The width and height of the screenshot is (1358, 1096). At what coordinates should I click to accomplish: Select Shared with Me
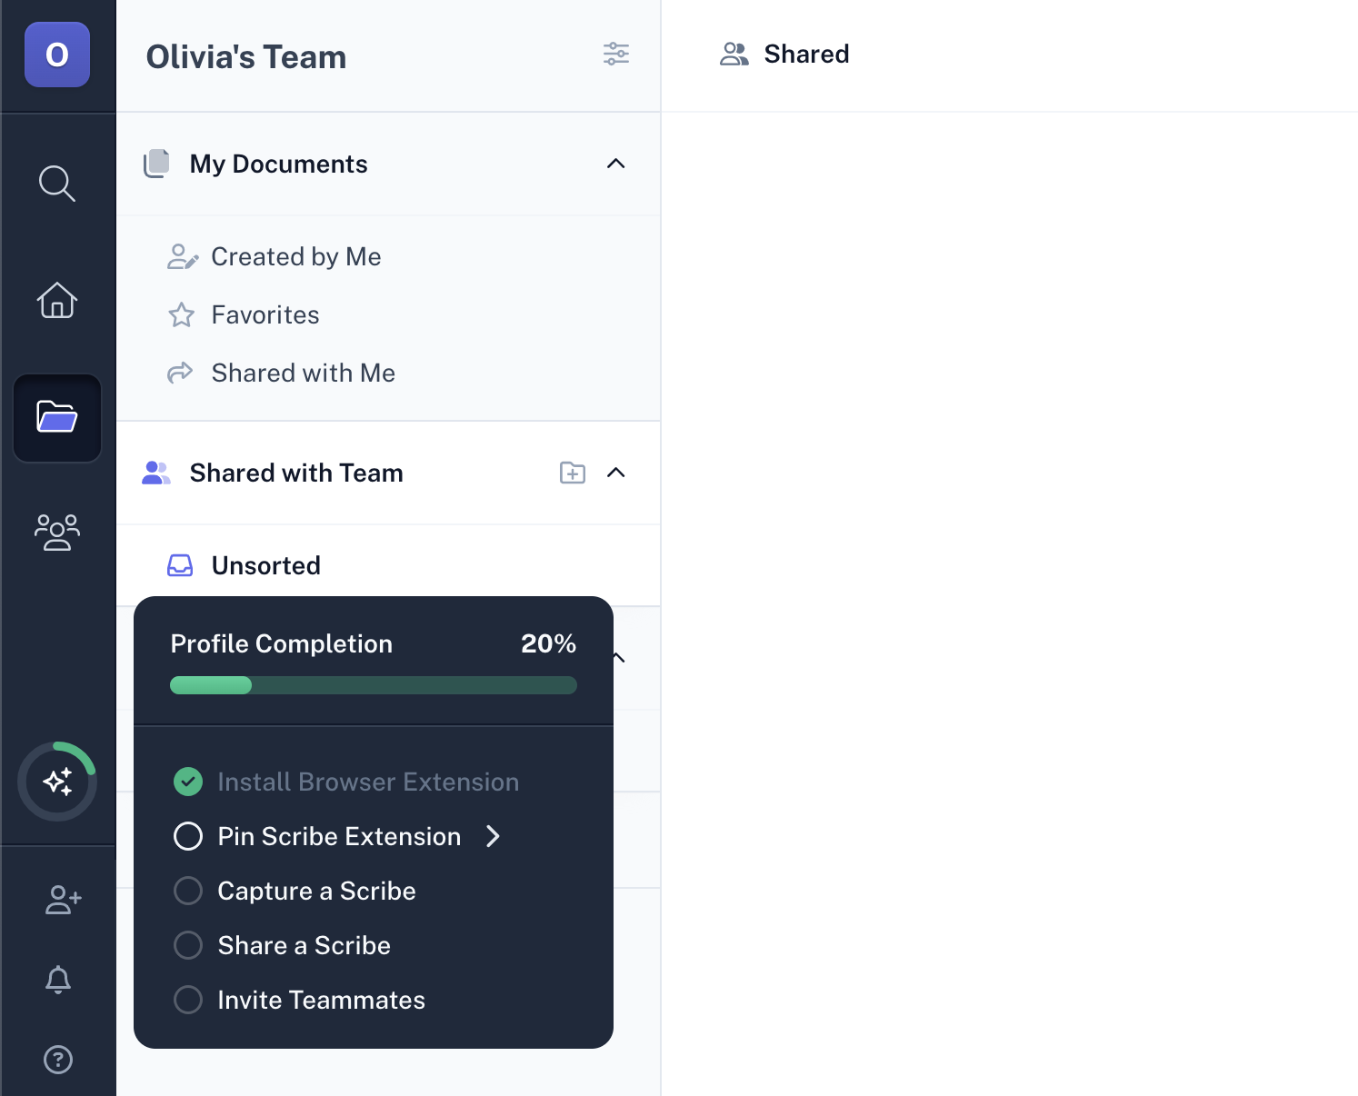pos(303,373)
